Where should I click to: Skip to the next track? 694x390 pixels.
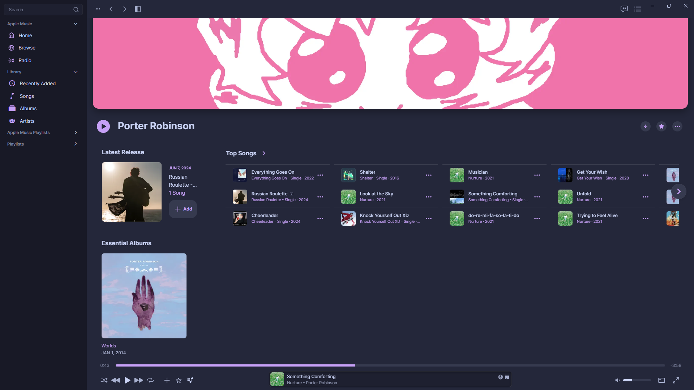138,380
